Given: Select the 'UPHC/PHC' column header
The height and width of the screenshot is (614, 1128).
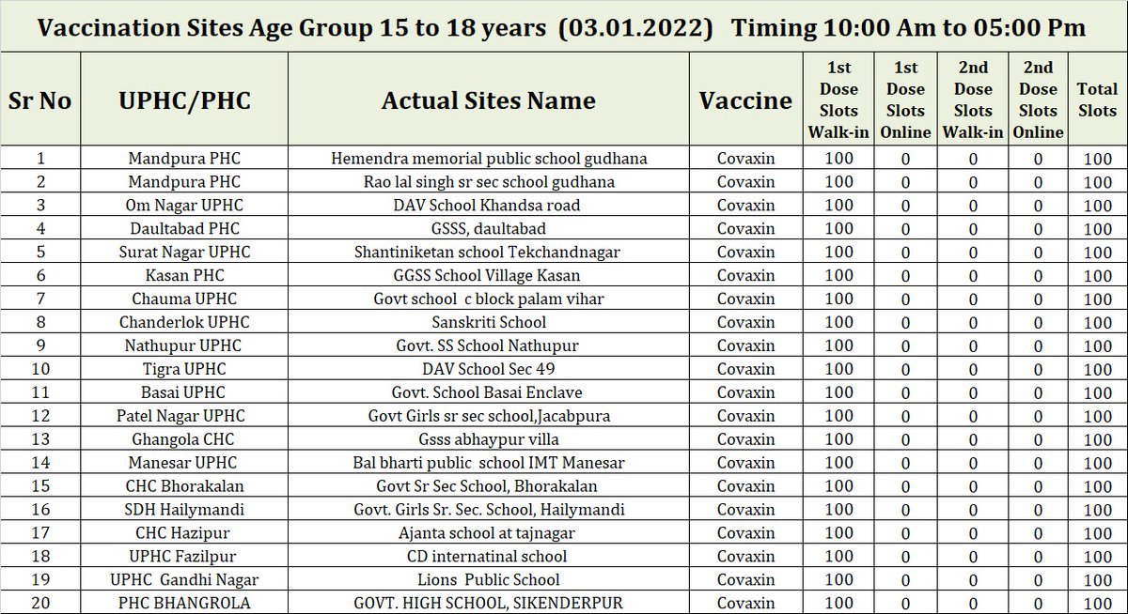Looking at the screenshot, I should 184,100.
